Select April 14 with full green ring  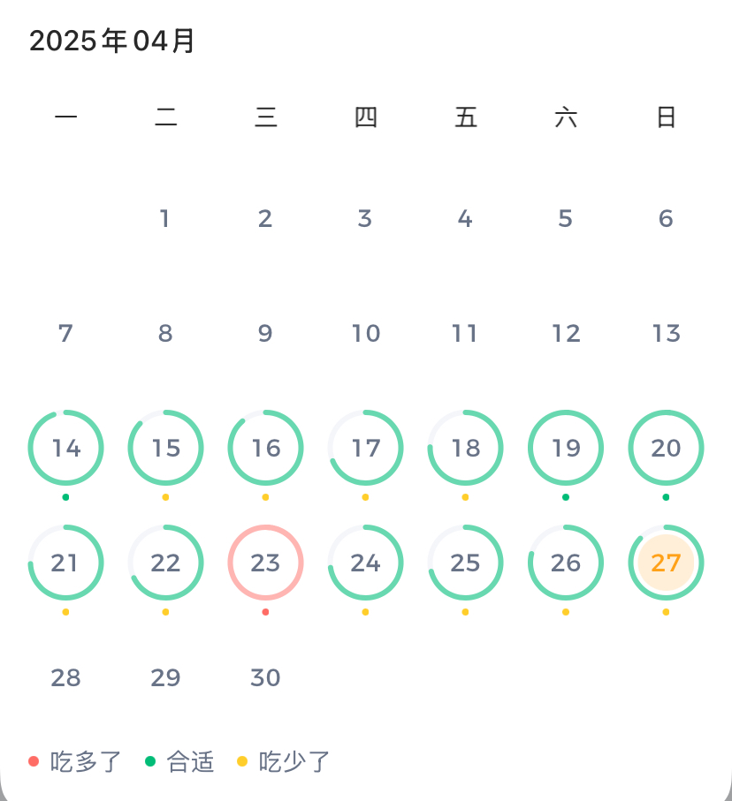click(65, 448)
